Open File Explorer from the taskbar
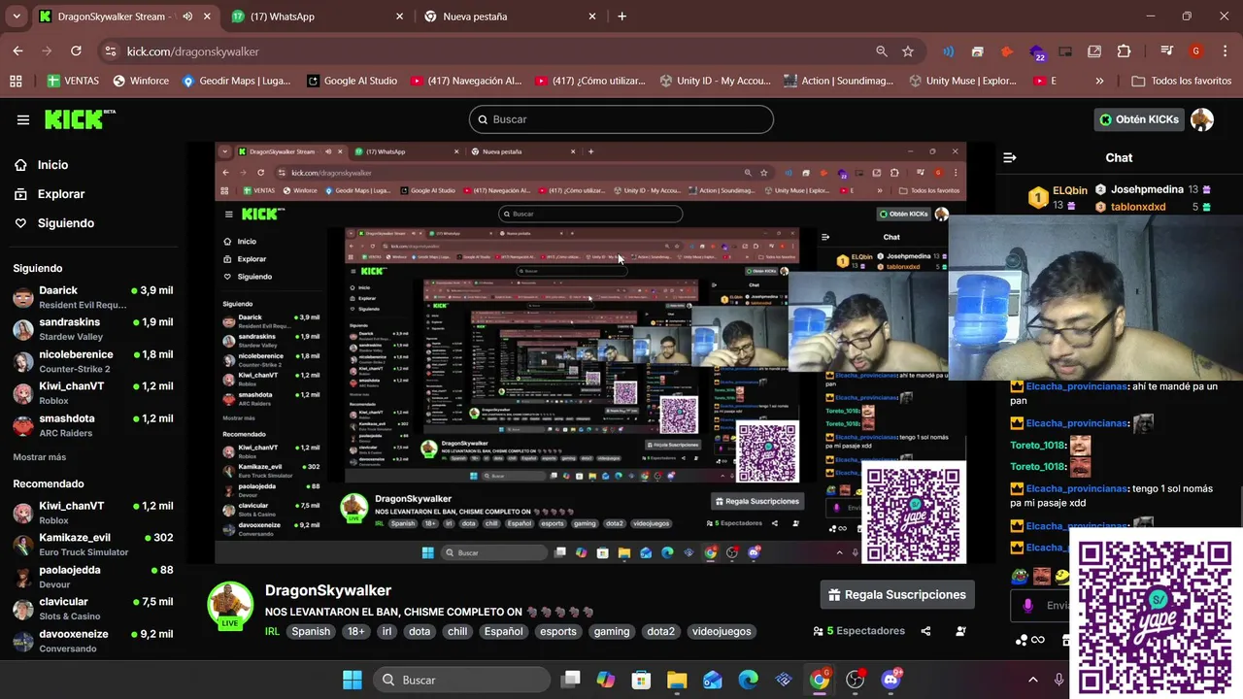The image size is (1243, 699). tap(677, 680)
